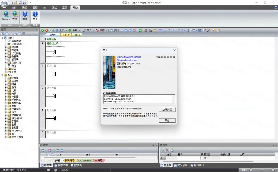Image resolution: width=278 pixels, height=172 pixels.
Task: Open the STEP 7-Micro/WIN SMART link
Action: tap(129, 57)
